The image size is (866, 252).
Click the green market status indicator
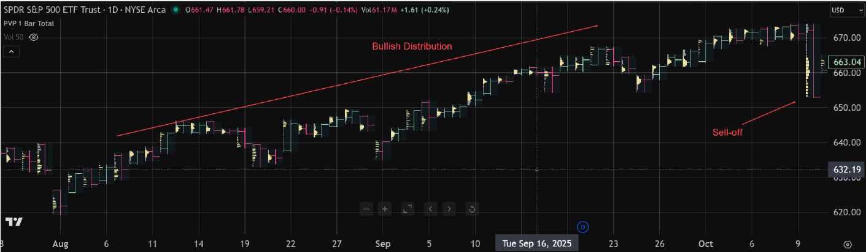pos(176,10)
